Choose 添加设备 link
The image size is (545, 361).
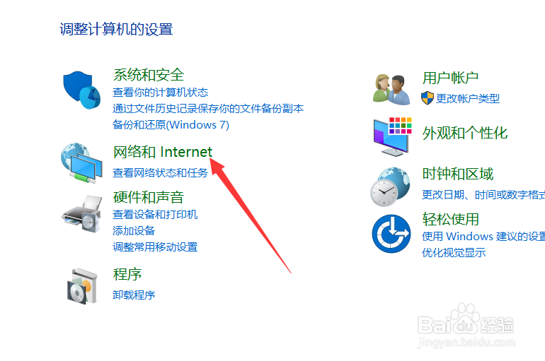point(134,230)
